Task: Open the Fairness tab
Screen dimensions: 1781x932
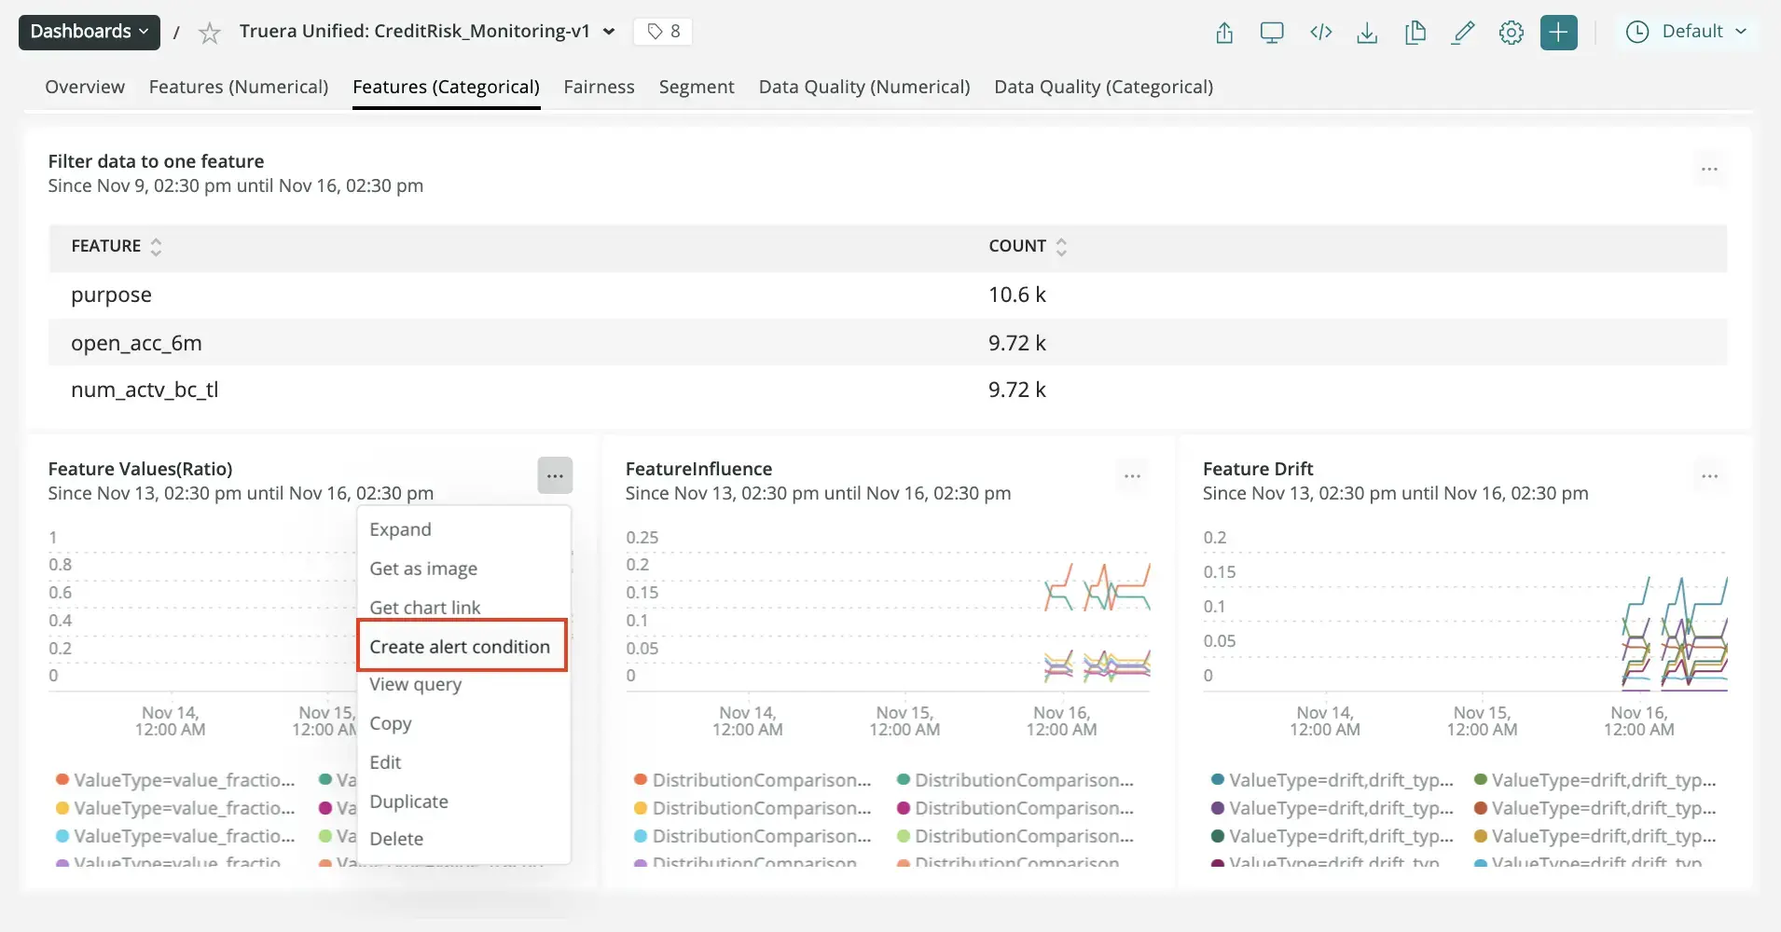Action: [599, 87]
